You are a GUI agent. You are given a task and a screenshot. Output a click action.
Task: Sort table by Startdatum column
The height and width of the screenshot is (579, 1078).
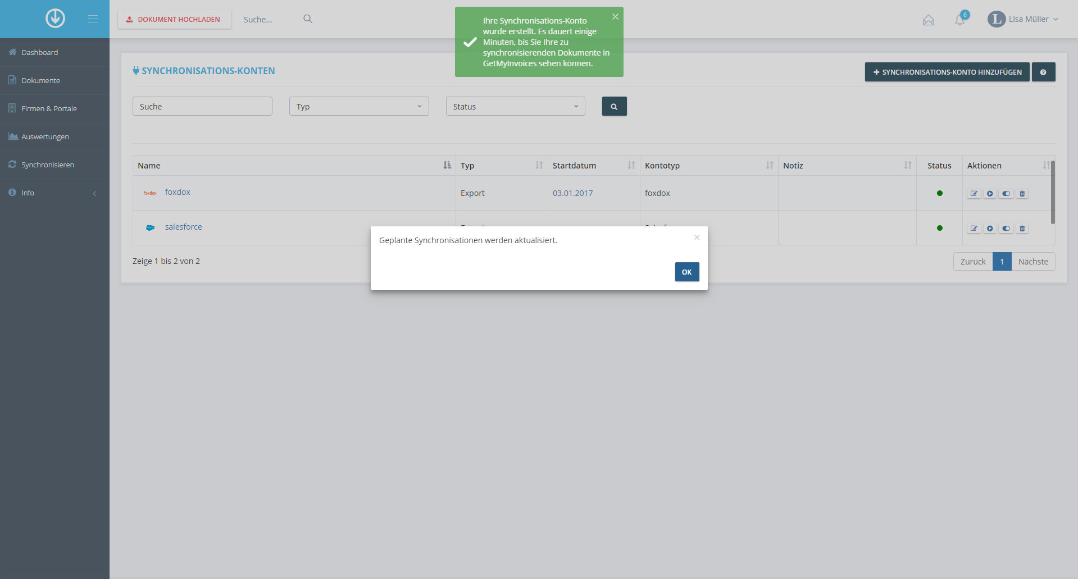tap(594, 165)
